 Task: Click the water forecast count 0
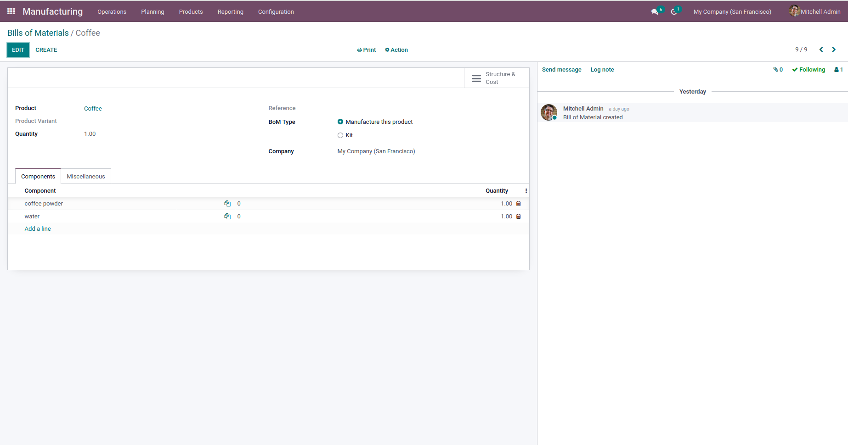239,217
